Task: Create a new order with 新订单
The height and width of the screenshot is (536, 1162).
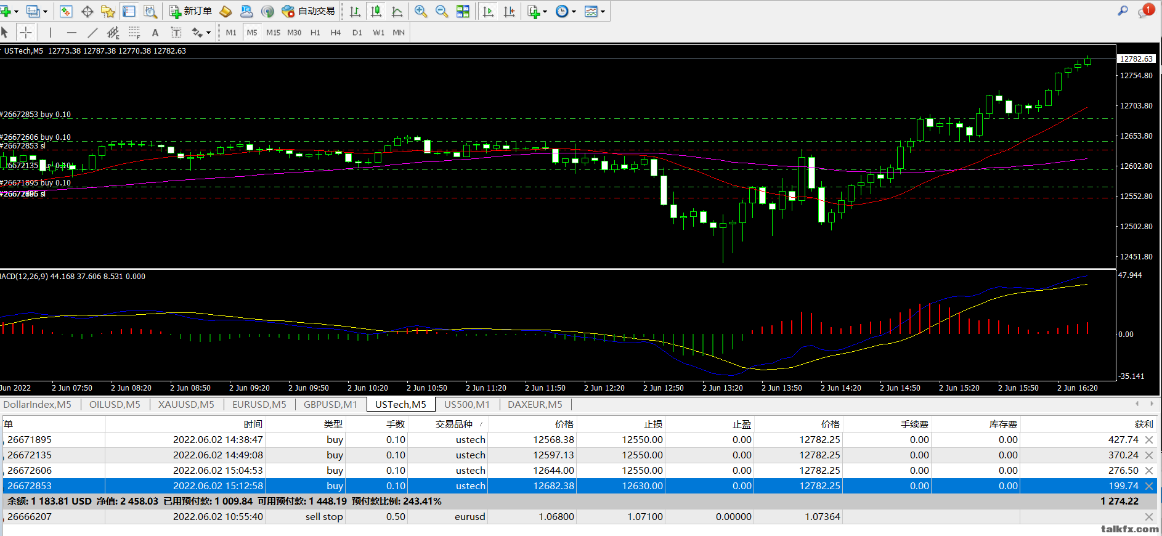Action: tap(190, 11)
